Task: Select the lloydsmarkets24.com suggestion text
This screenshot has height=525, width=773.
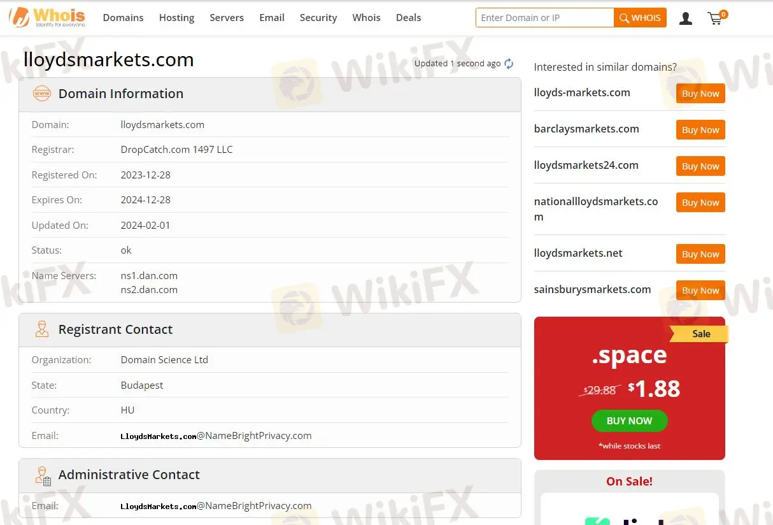Action: (586, 165)
